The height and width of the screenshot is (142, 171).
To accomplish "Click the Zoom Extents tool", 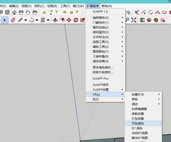I will [133, 20].
